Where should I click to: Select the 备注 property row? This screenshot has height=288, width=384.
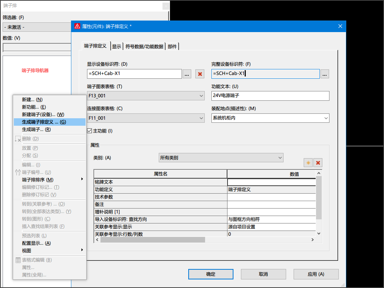161,204
